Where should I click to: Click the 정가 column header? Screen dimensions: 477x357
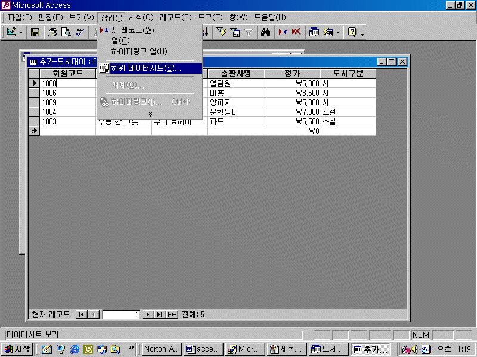[292, 74]
